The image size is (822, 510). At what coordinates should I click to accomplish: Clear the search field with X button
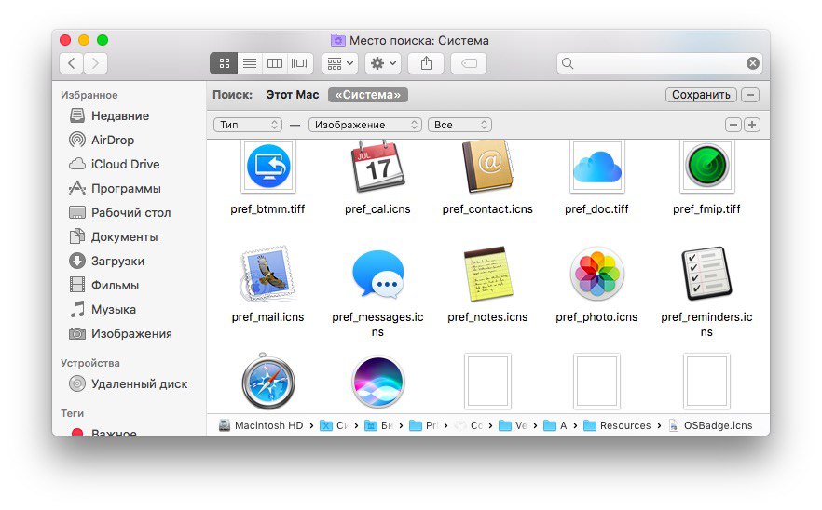(753, 63)
